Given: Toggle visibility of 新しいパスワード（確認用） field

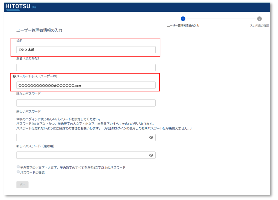Looking at the screenshot, I should 151,155.
